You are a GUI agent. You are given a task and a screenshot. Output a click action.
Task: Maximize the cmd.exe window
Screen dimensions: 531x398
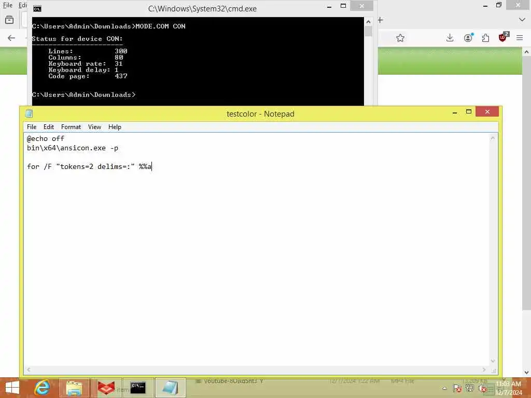[x=343, y=6]
